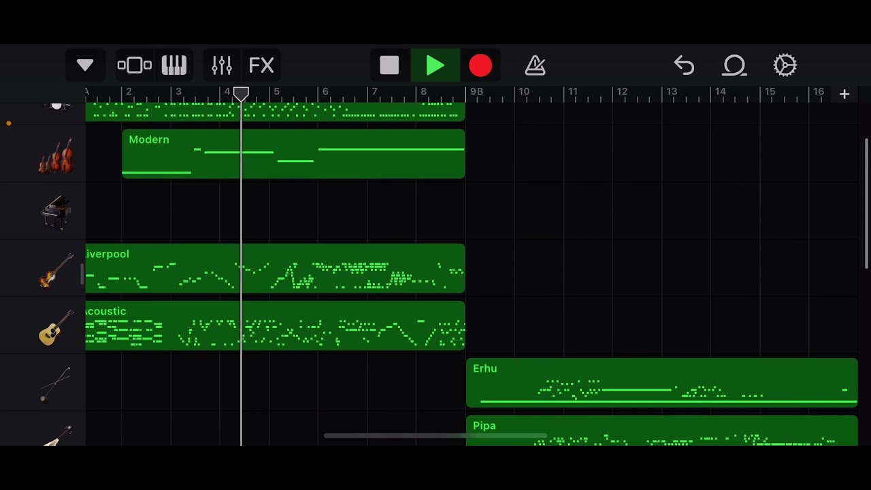Start recording with the red Record button
Screen dimensions: 871x490
coord(480,65)
